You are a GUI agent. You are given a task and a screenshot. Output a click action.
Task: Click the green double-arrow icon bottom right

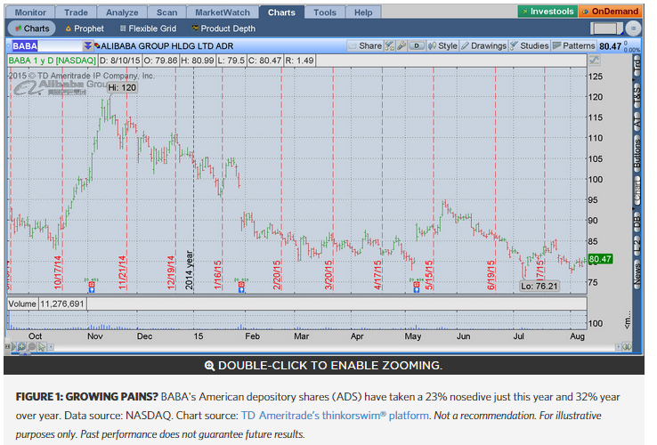(628, 347)
